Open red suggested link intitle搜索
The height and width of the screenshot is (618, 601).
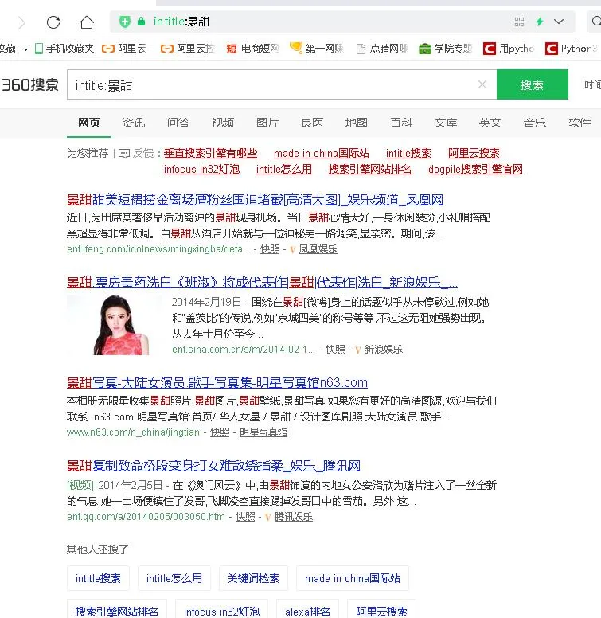408,153
